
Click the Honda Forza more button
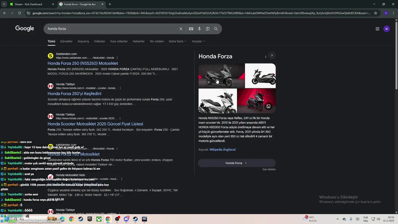(237, 163)
